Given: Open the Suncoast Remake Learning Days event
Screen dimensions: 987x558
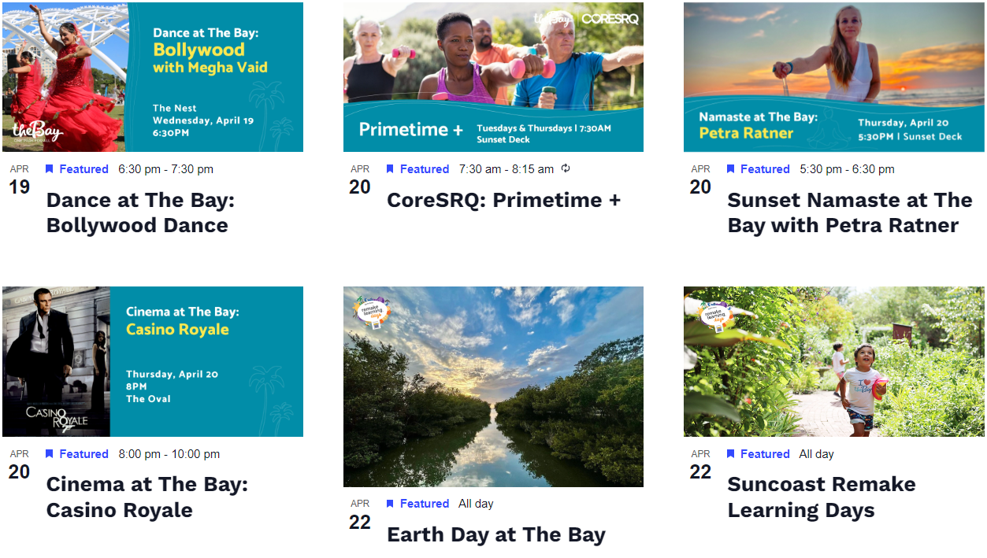Looking at the screenshot, I should click(x=821, y=497).
